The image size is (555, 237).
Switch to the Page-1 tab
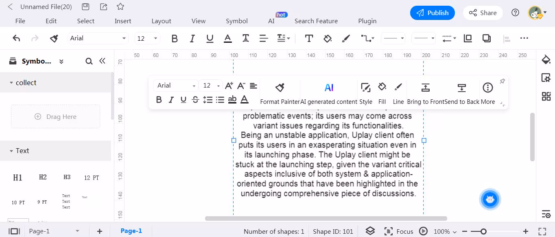click(x=131, y=231)
